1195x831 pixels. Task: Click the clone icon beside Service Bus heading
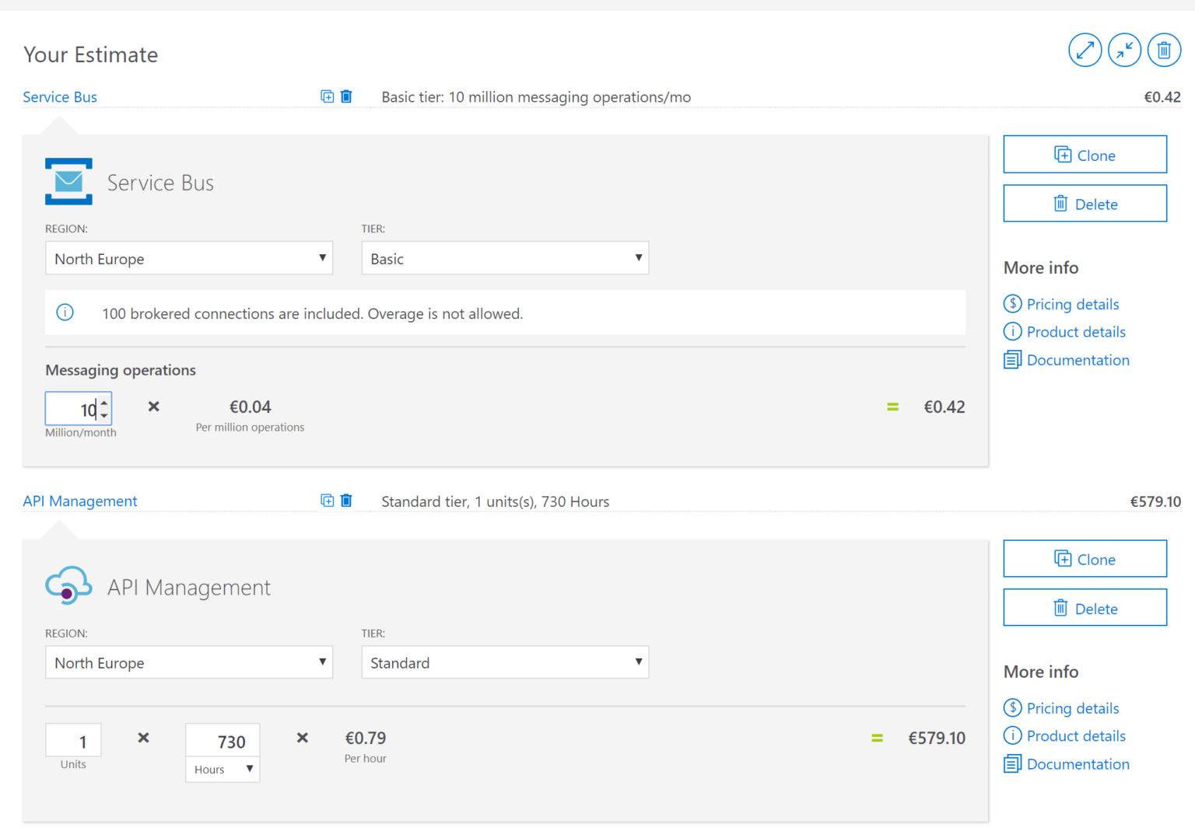click(327, 96)
